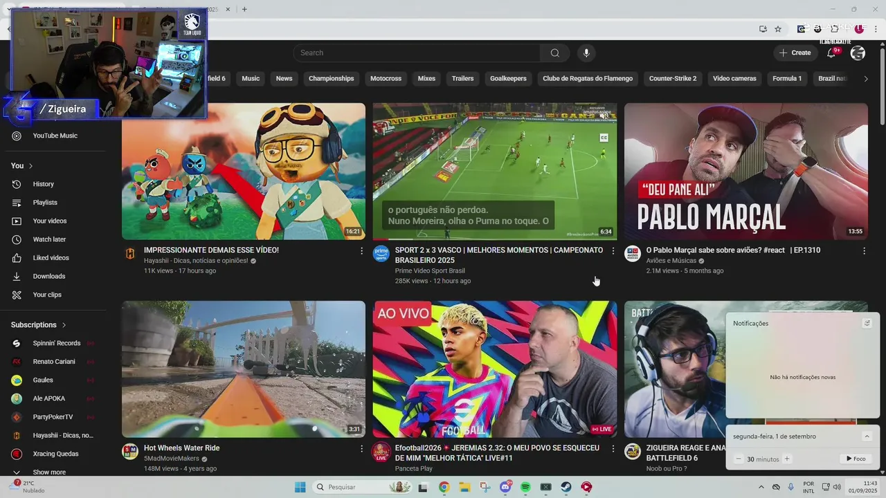Increase focus minutes with plus button
Viewport: 886px width, 498px height.
pyautogui.click(x=787, y=459)
